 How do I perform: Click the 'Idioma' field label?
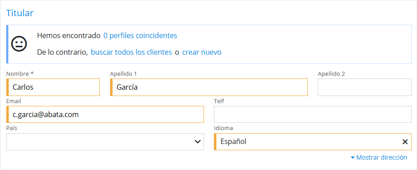click(223, 128)
